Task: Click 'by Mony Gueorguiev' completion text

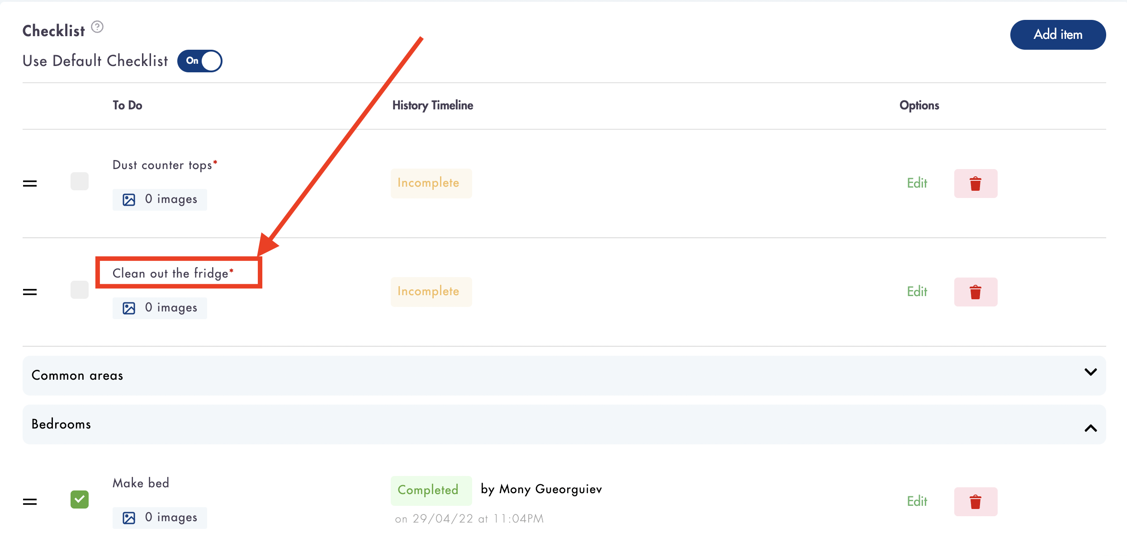Action: (x=541, y=489)
